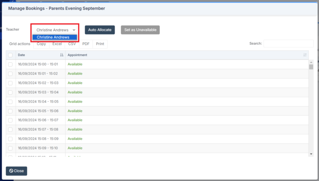Click Available for the 15:02 - 15:03 slot
The width and height of the screenshot is (319, 181).
click(75, 83)
